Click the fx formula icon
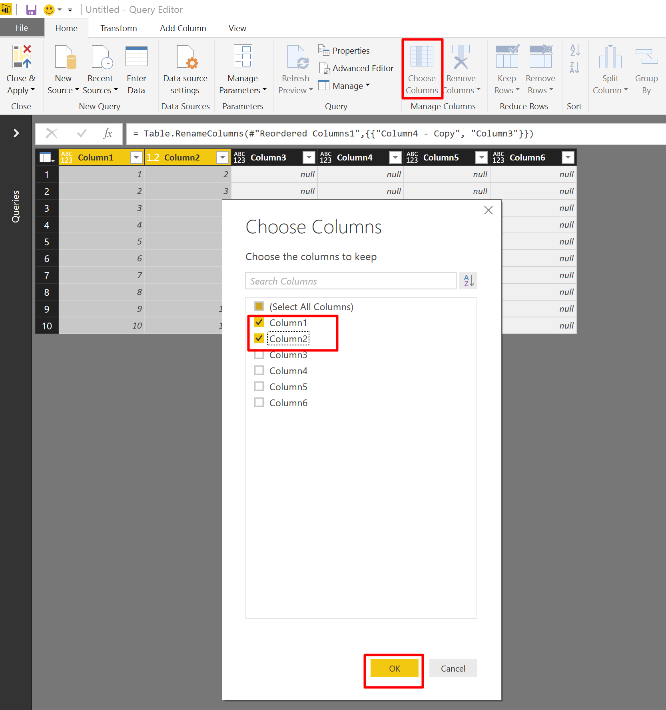 tap(108, 133)
